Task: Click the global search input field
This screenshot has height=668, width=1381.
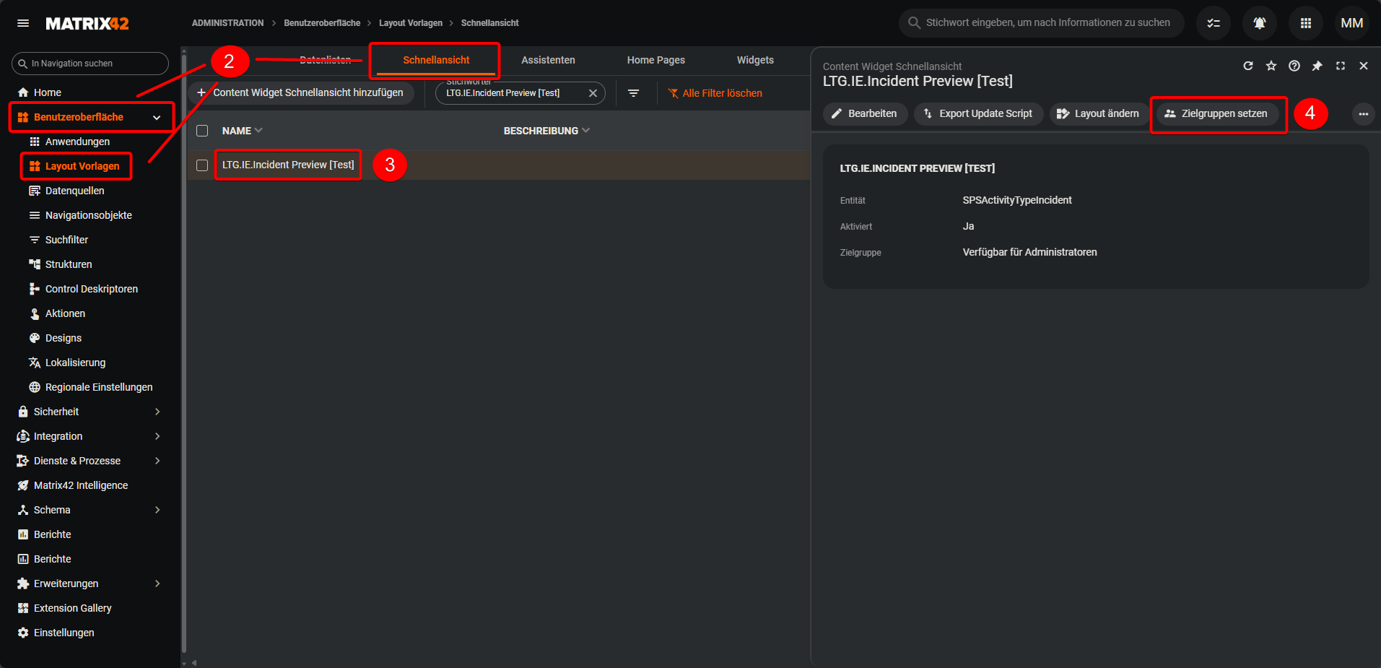Action: pos(1047,23)
